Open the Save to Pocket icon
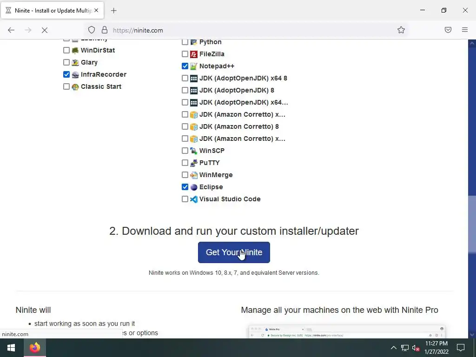This screenshot has width=476, height=357. (448, 30)
